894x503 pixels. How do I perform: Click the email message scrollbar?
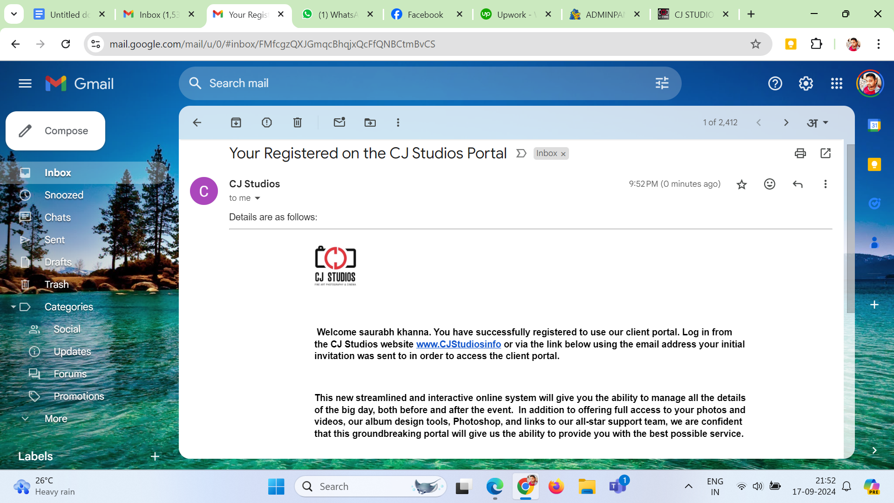click(x=850, y=228)
